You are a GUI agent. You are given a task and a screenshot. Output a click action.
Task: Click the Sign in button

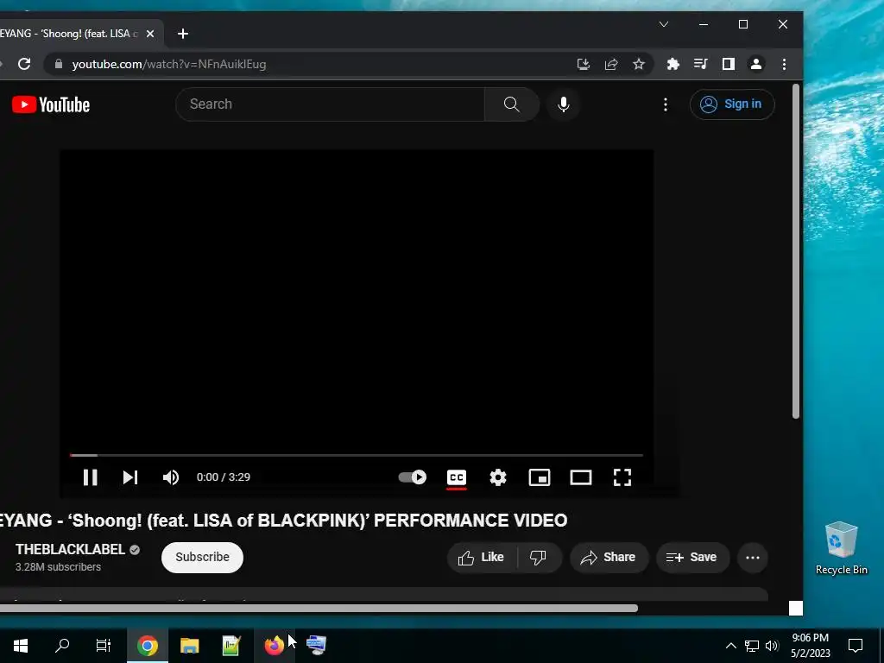click(732, 104)
